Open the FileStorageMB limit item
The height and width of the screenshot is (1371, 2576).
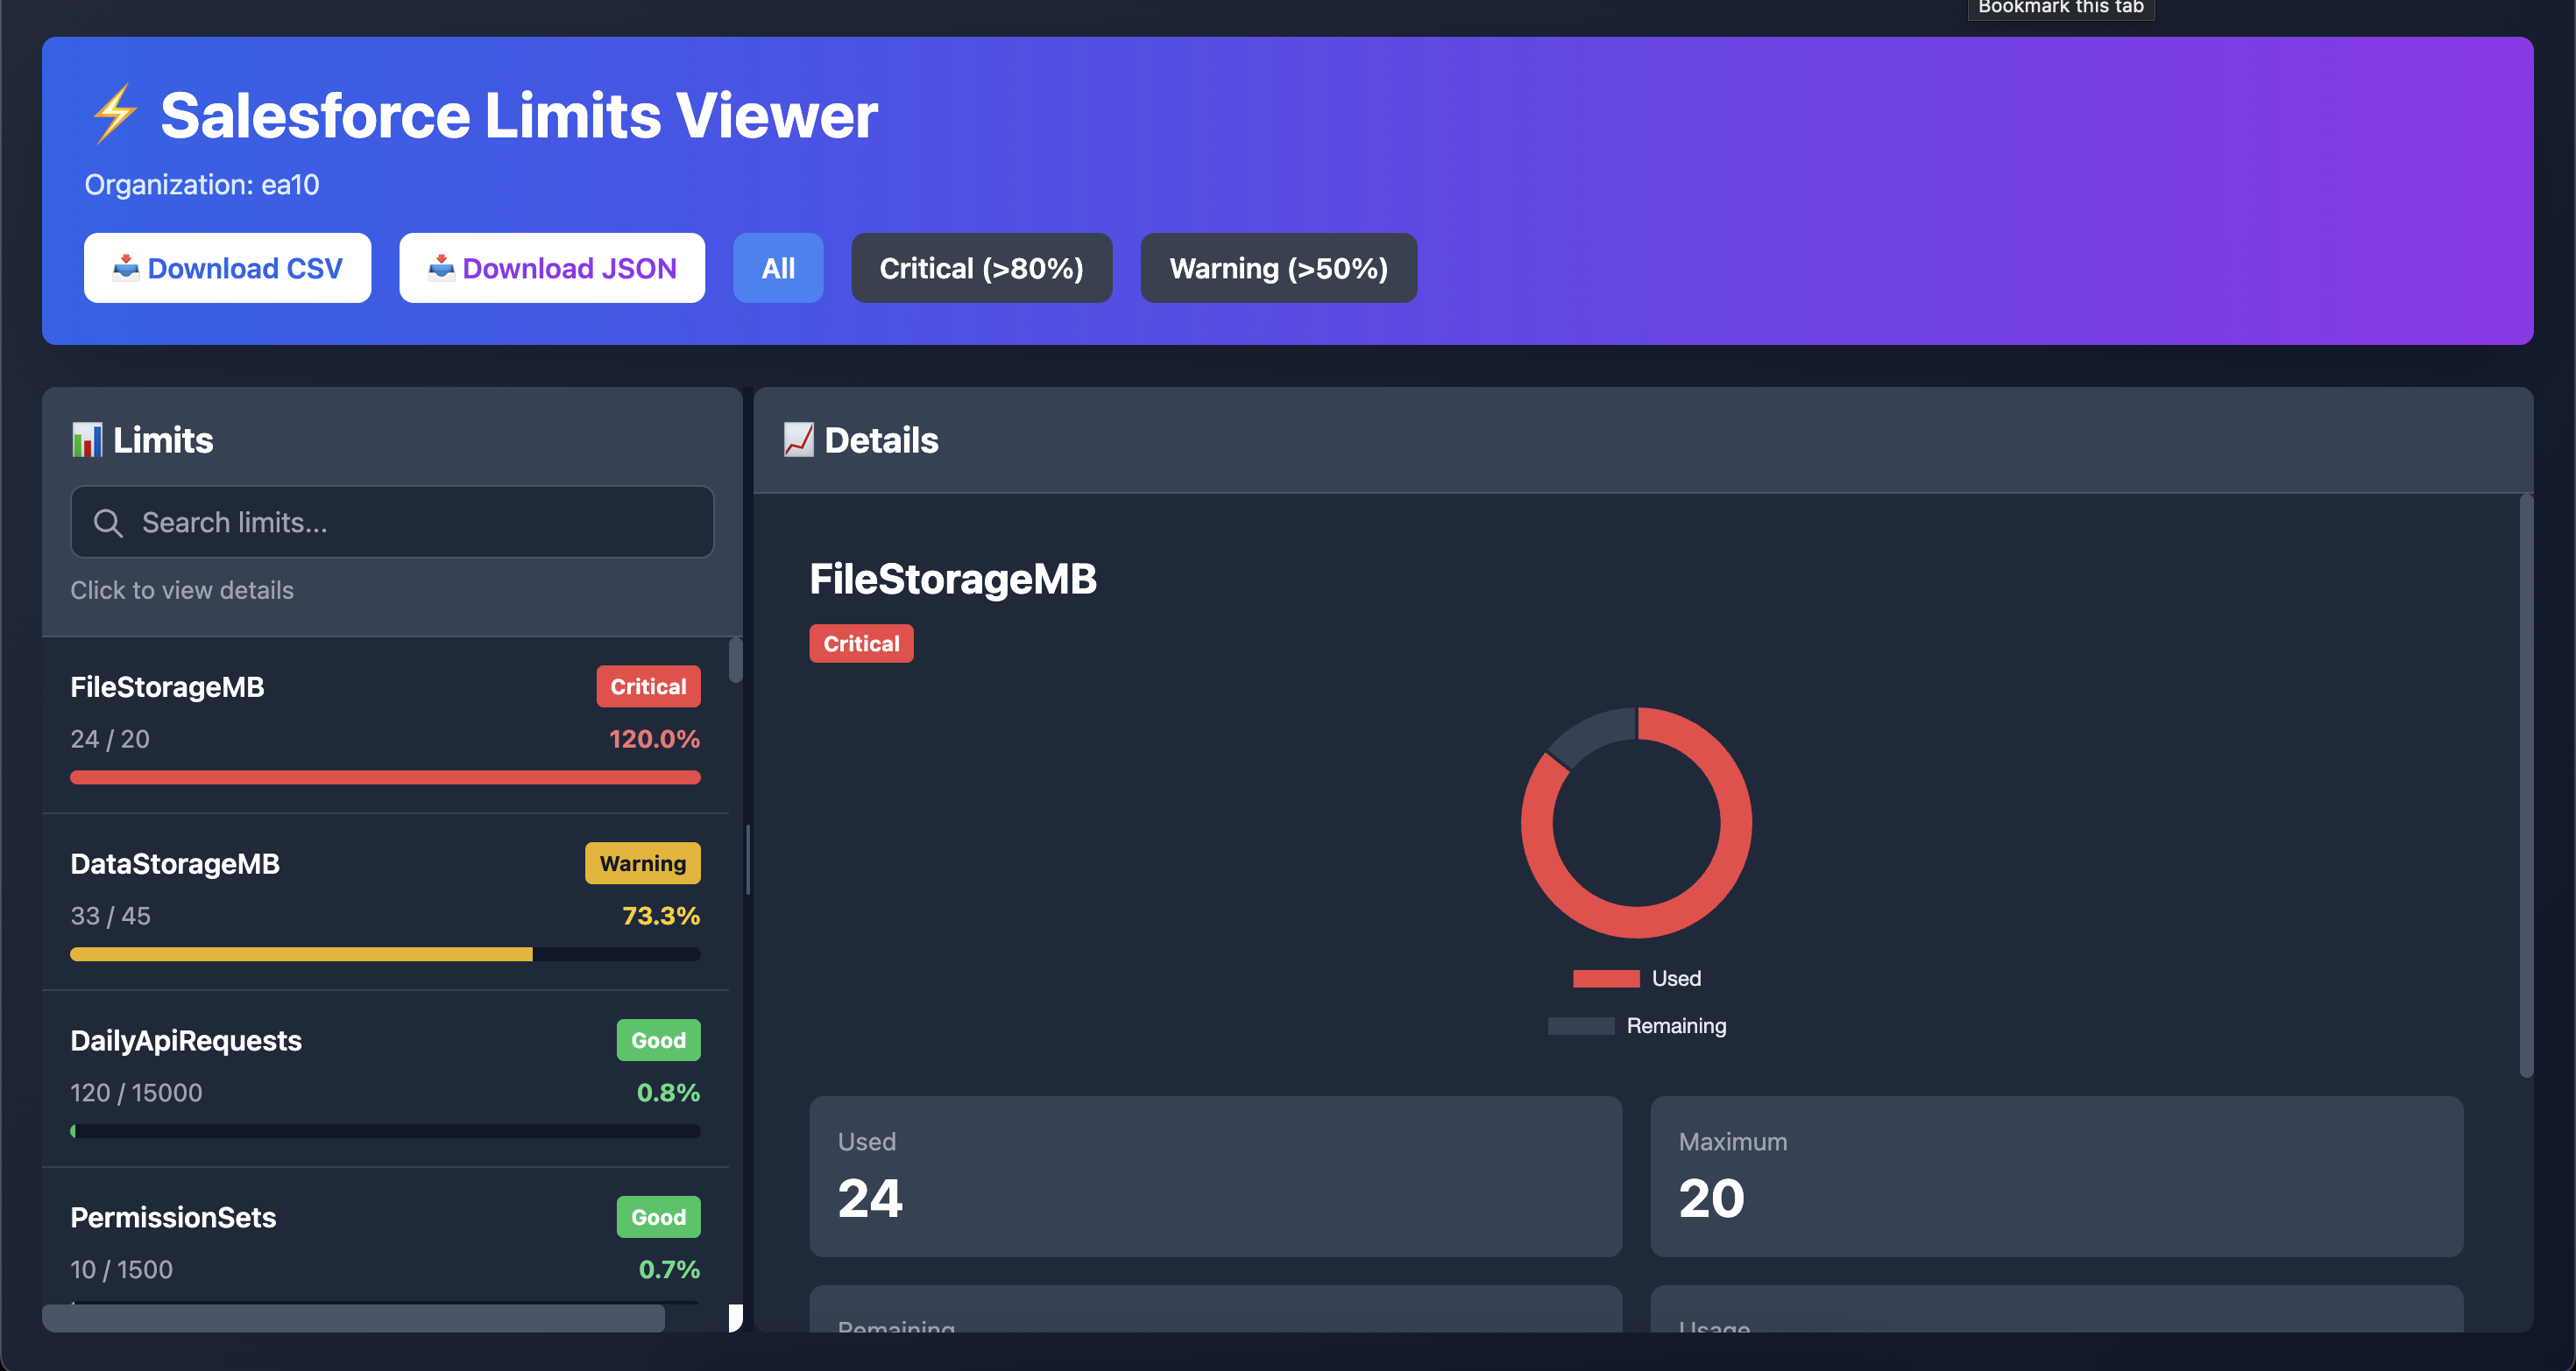[385, 725]
